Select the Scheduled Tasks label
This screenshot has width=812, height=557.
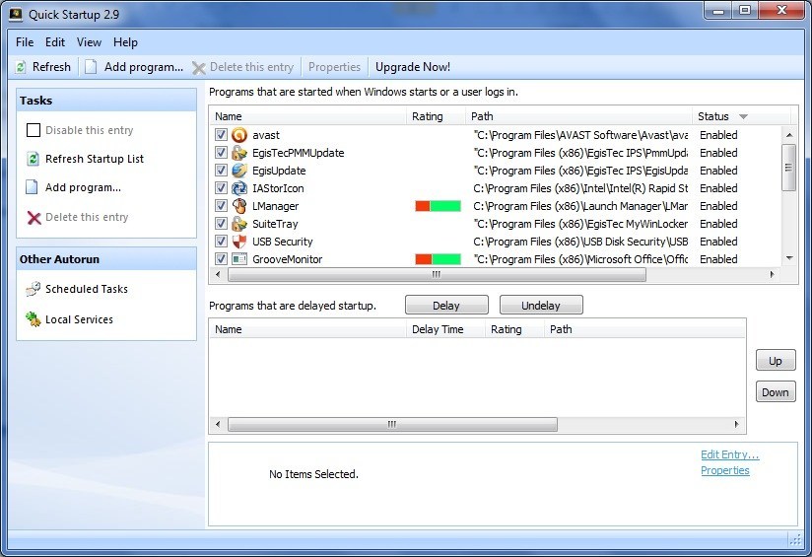click(x=87, y=289)
